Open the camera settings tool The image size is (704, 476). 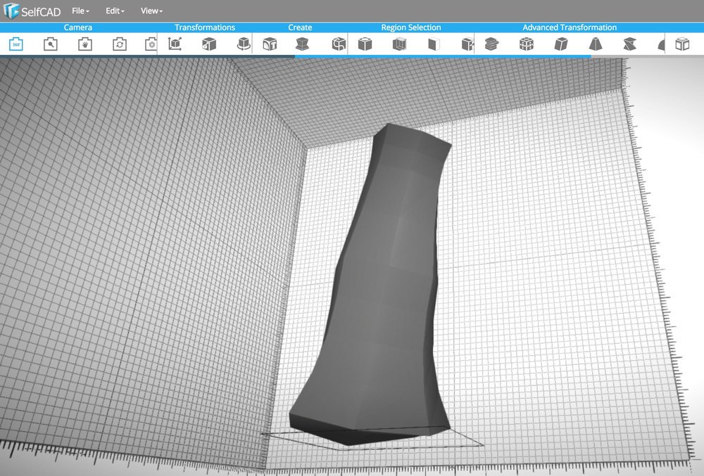(151, 44)
